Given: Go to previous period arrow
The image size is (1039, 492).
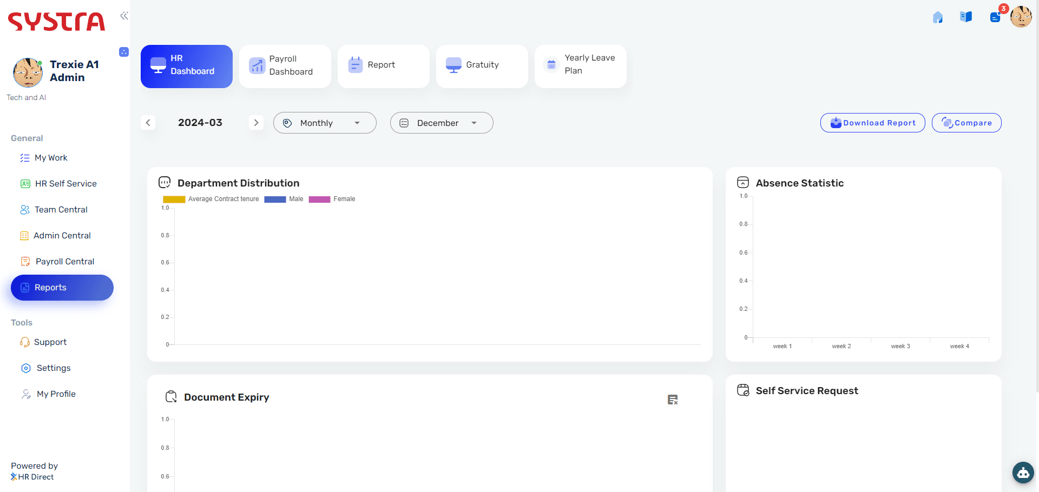Looking at the screenshot, I should [x=148, y=123].
